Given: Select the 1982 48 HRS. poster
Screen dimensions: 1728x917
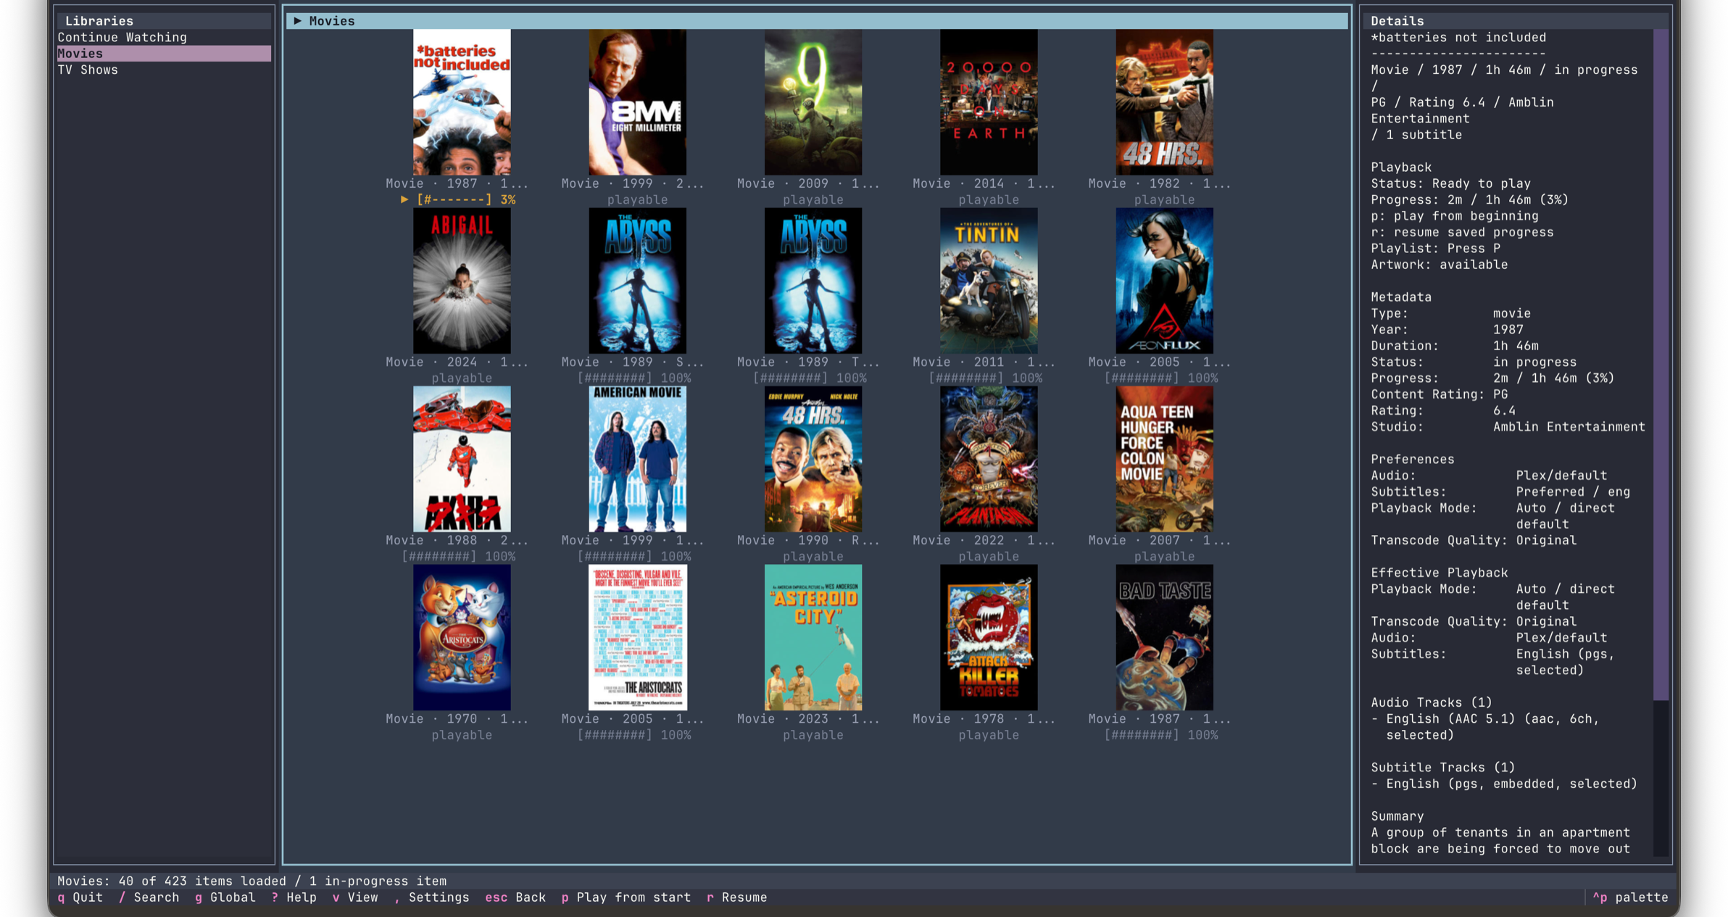Looking at the screenshot, I should pyautogui.click(x=1164, y=102).
